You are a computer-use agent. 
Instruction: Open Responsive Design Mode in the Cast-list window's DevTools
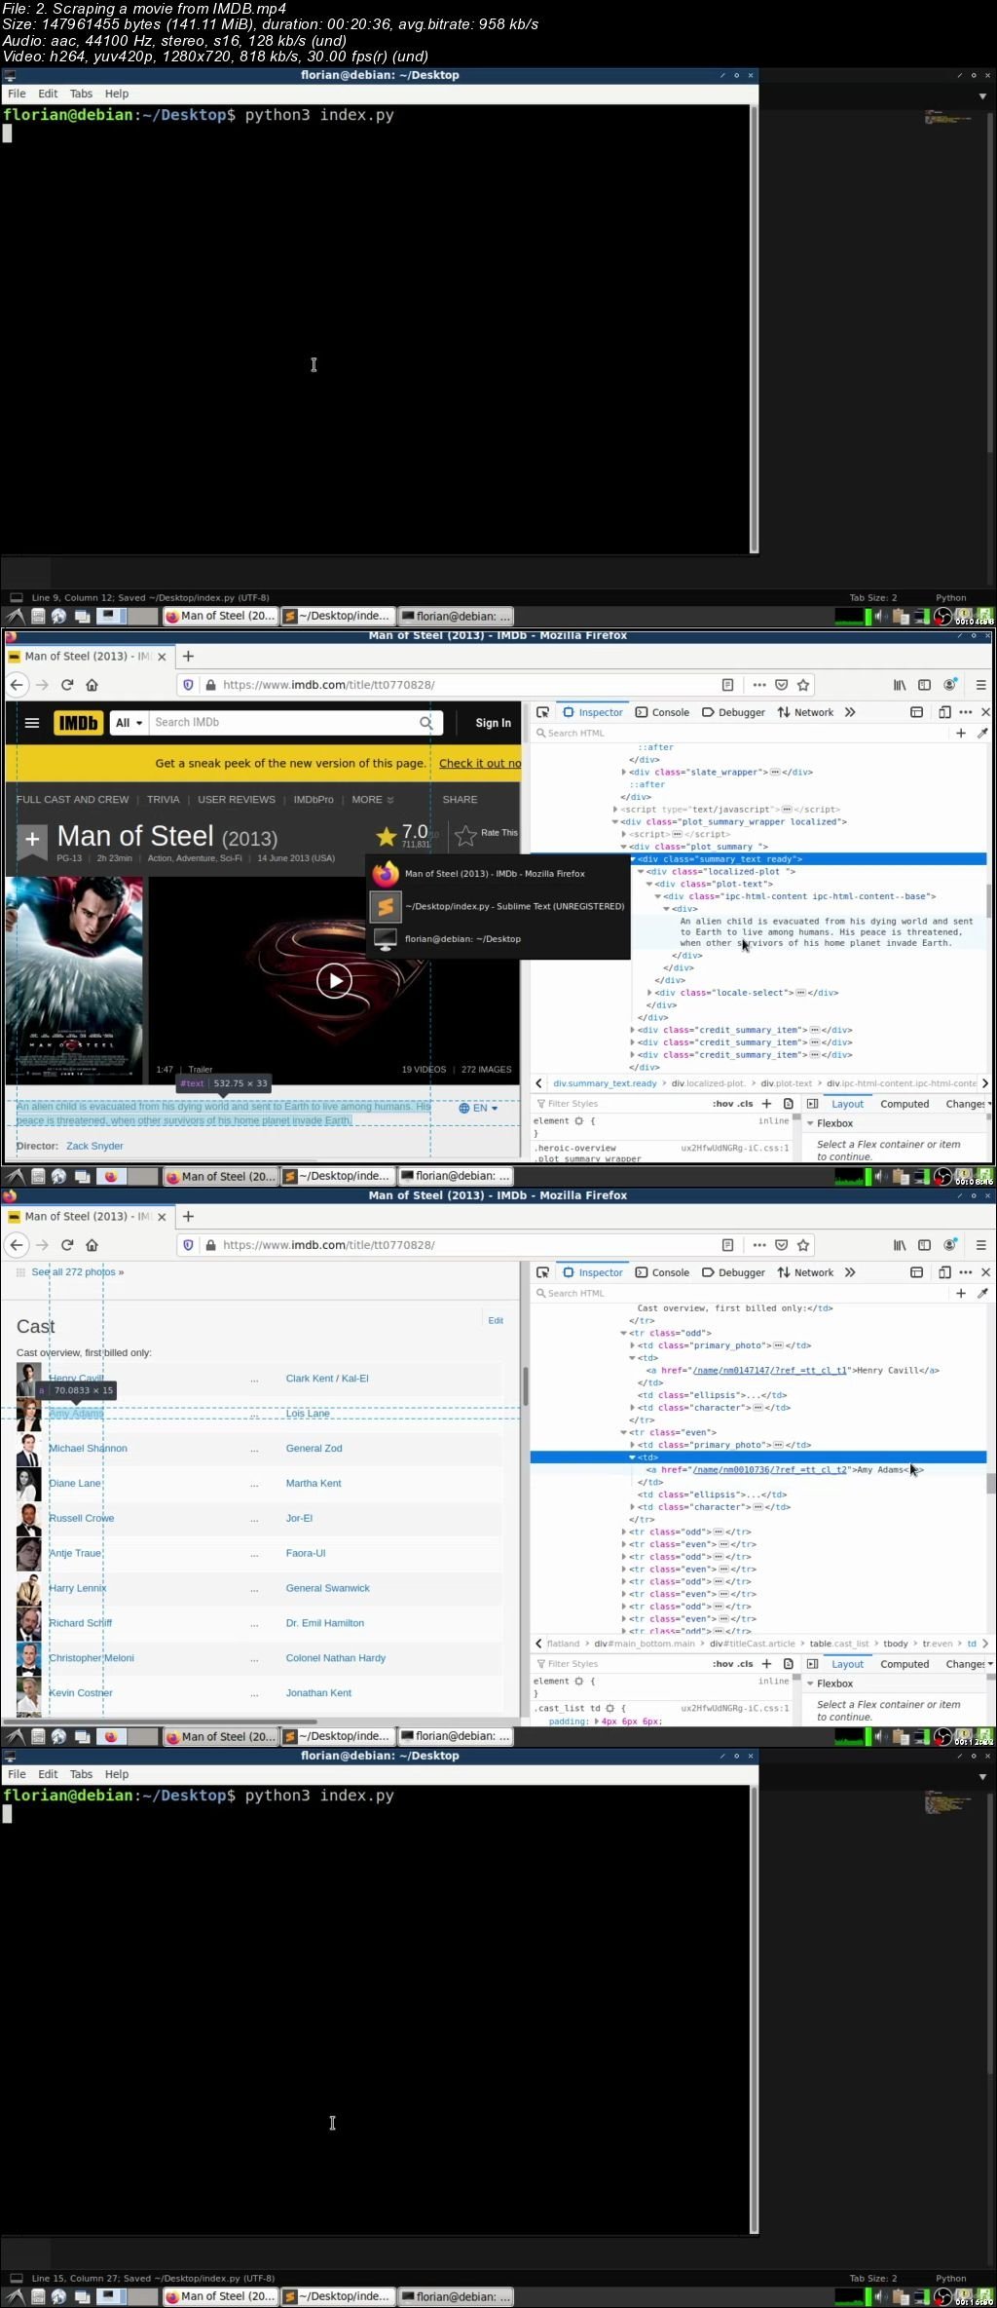(943, 1272)
